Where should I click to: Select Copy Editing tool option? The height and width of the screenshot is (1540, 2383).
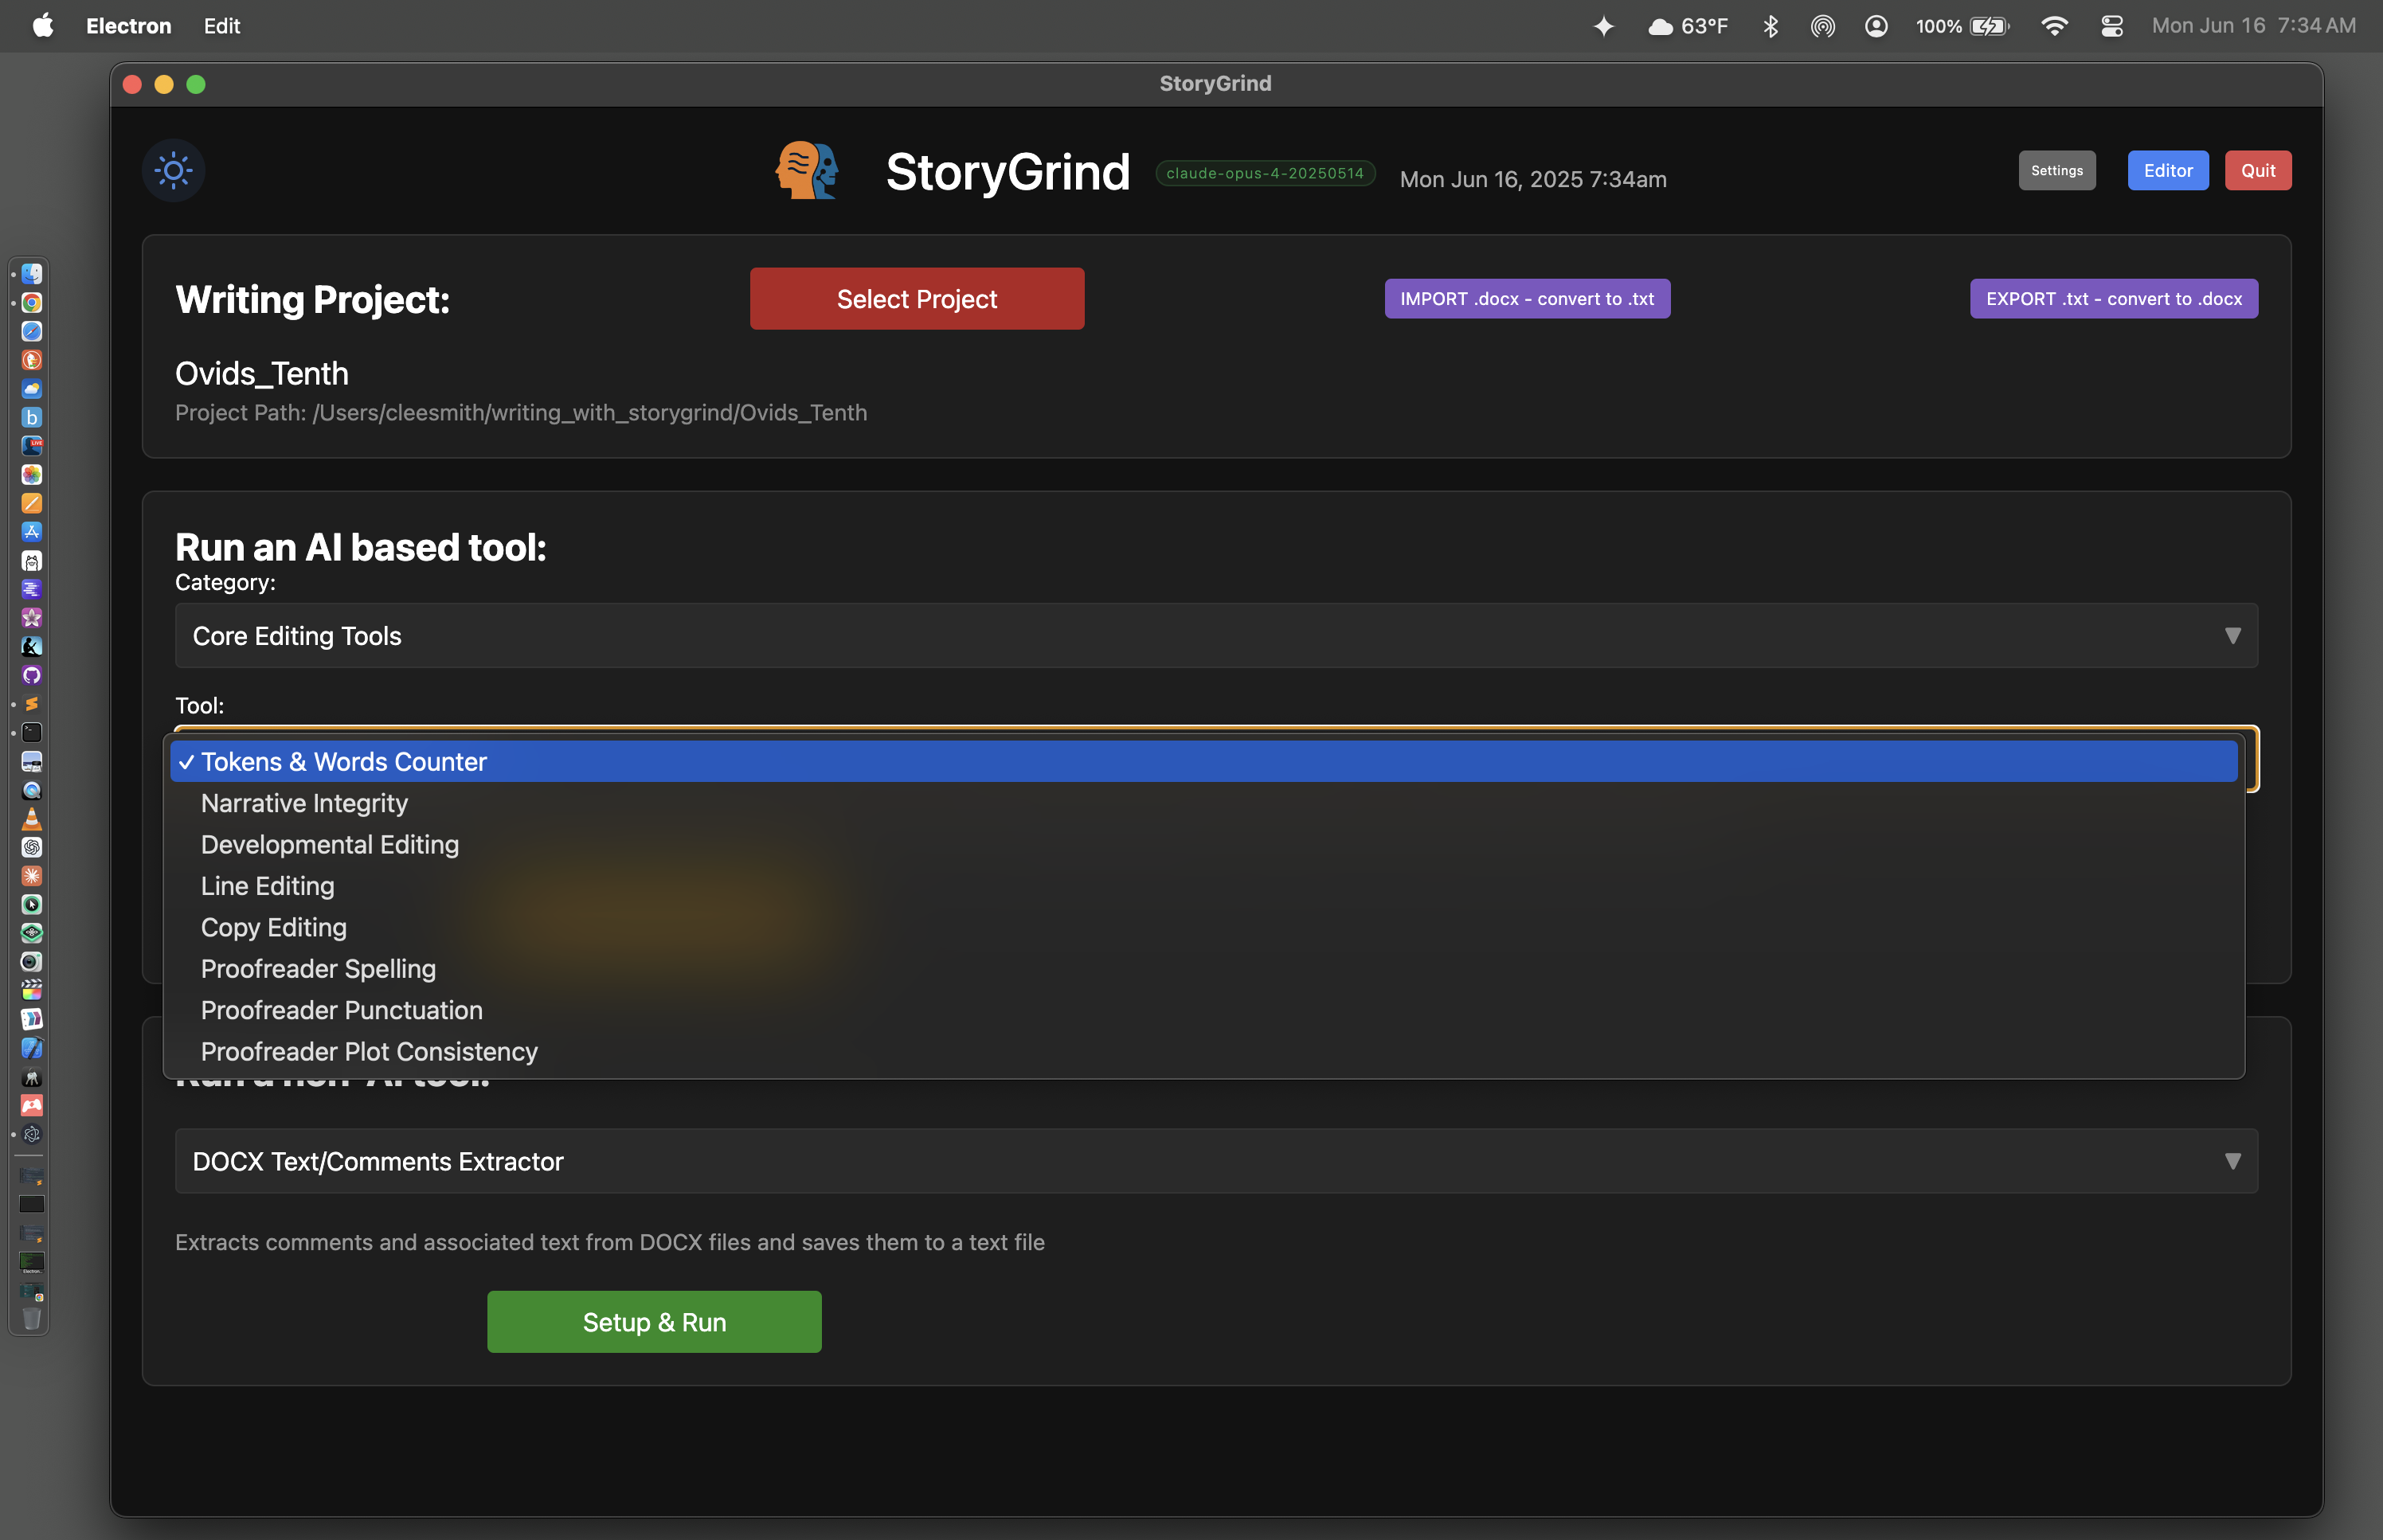tap(1203, 927)
